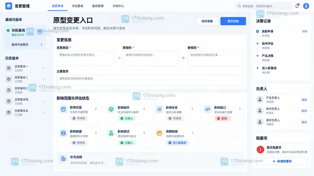Screen dimensions: 314x176
Task: Click the search magnifier icon
Action: point(239,6)
